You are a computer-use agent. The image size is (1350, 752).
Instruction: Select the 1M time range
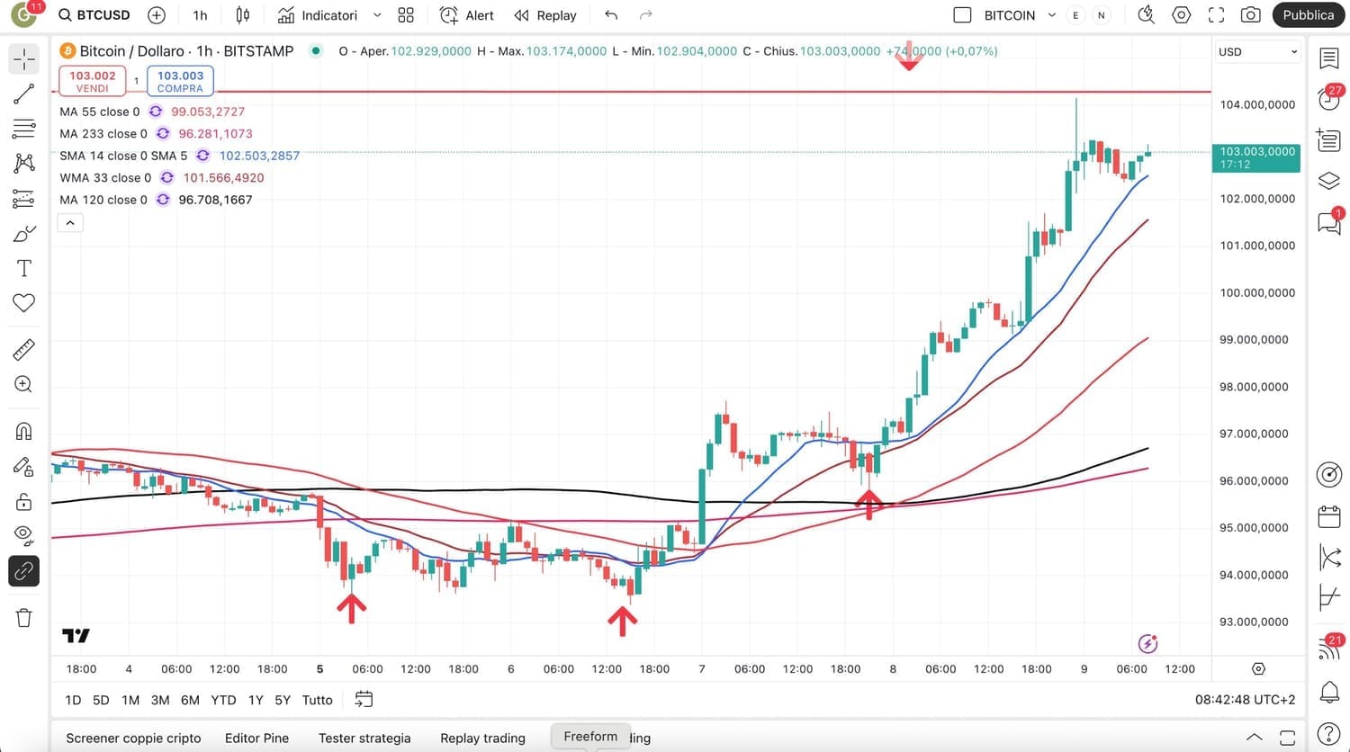[130, 700]
